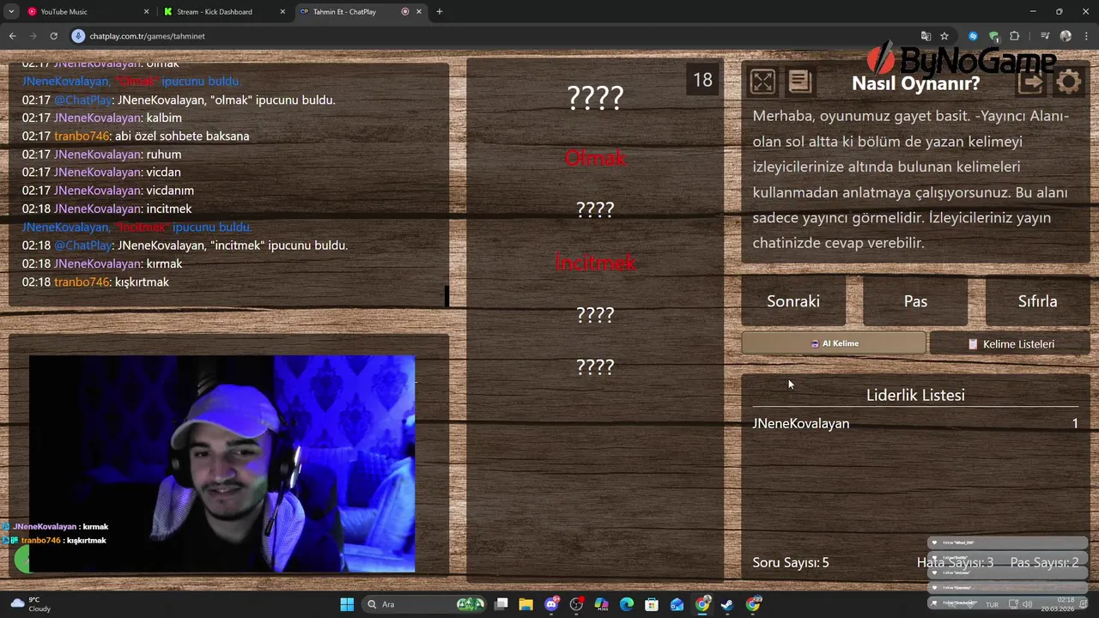Click the JNeneKovalayan vicdanım chat message
The image size is (1099, 618).
click(x=108, y=191)
